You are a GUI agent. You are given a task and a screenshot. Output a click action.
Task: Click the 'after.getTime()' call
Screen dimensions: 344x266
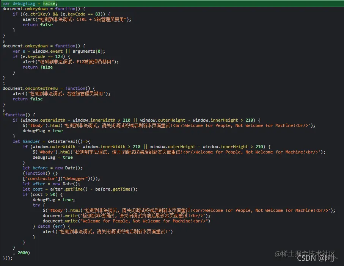pyautogui.click(x=69, y=189)
